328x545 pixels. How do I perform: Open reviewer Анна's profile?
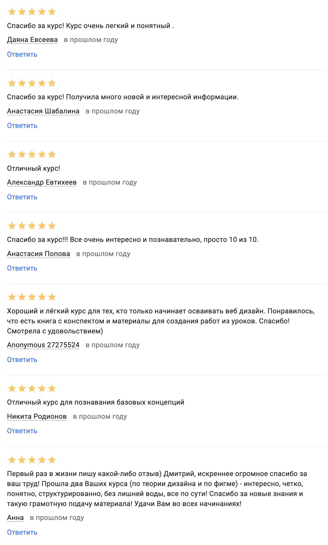[15, 518]
